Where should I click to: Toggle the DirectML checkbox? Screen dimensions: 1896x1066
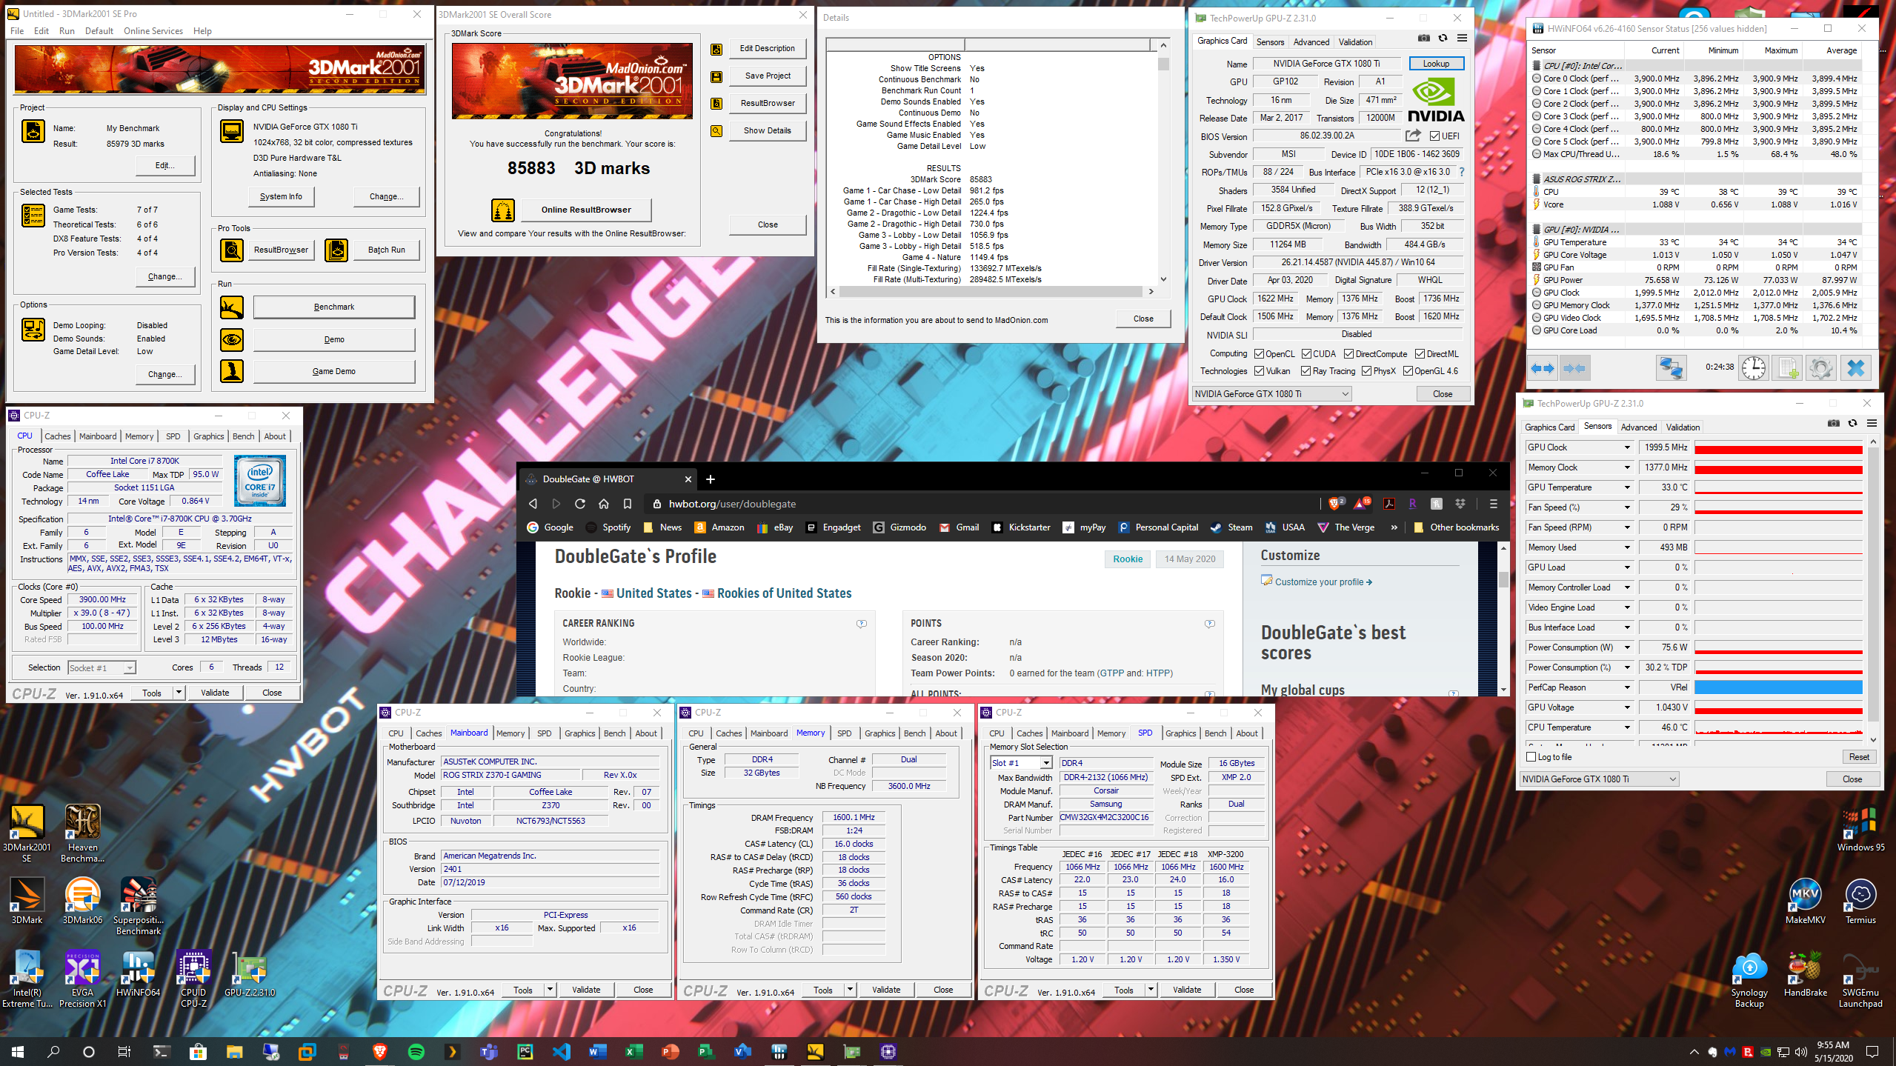pos(1420,354)
